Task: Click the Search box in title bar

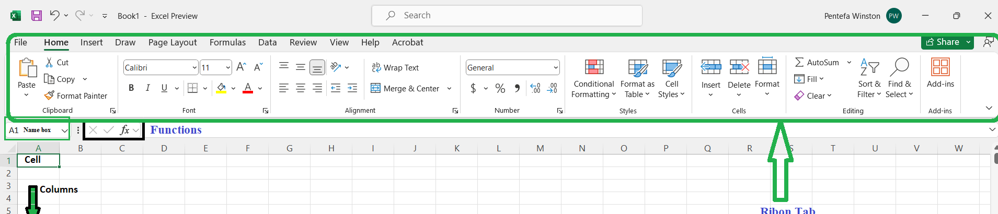Action: pos(507,16)
